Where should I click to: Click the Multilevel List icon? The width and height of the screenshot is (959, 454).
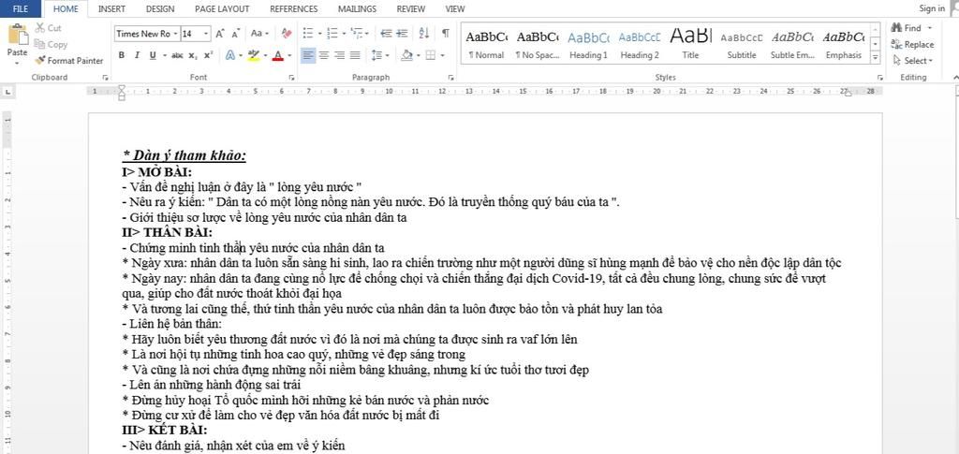357,33
